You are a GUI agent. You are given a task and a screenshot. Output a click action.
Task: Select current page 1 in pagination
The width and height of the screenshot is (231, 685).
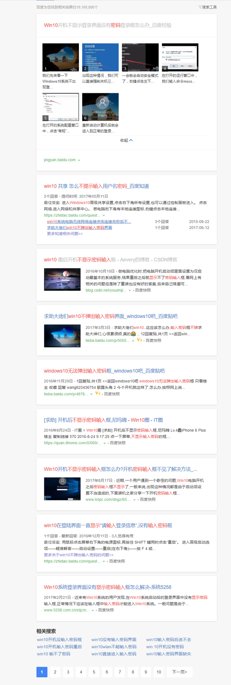coord(42,672)
